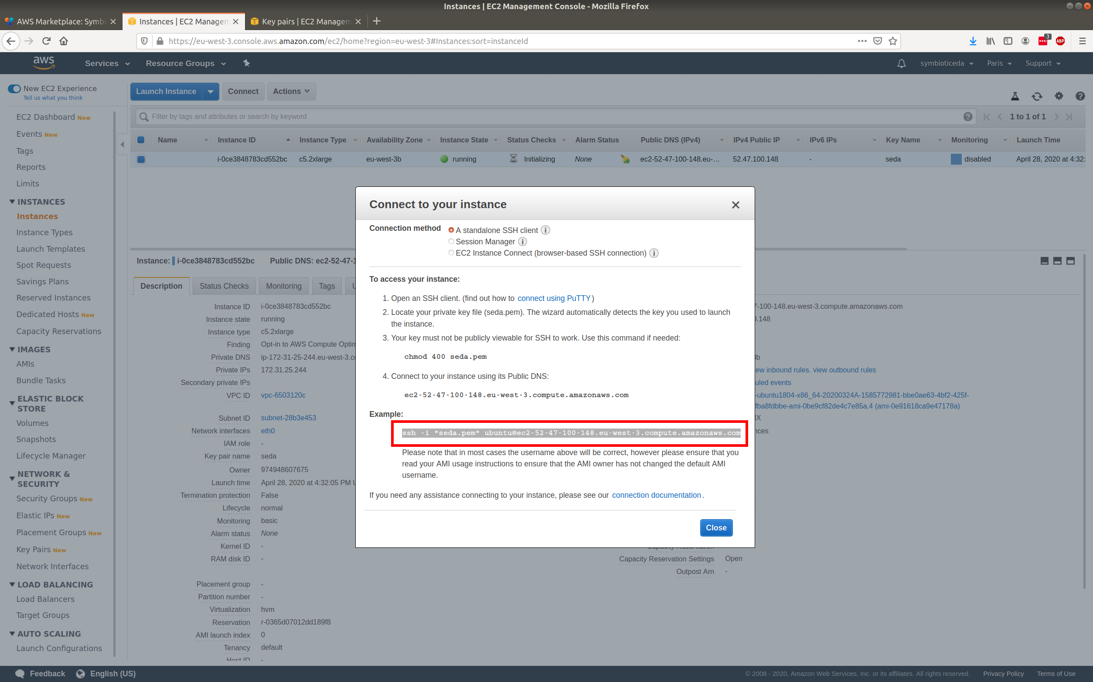This screenshot has height=682, width=1093.
Task: Open the Firefox library icon
Action: point(991,41)
